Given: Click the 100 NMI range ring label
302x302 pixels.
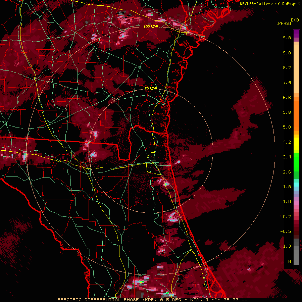Looking at the screenshot, I should pos(151,27).
